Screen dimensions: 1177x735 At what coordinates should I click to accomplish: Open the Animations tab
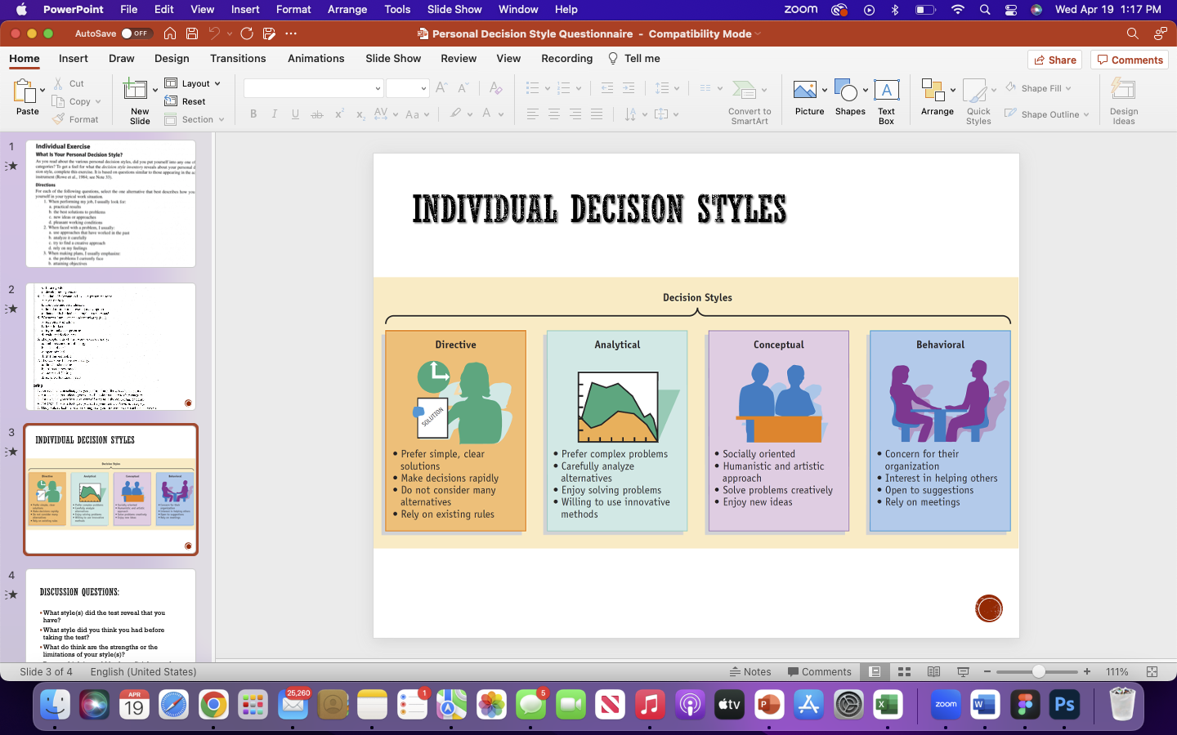(316, 59)
